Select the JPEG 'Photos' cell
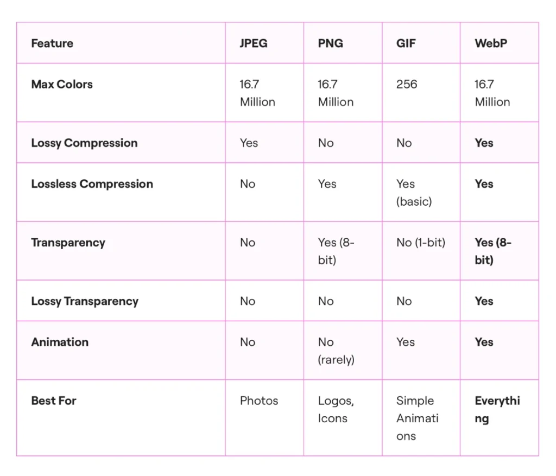Image resolution: width=556 pixels, height=476 pixels. [x=259, y=401]
